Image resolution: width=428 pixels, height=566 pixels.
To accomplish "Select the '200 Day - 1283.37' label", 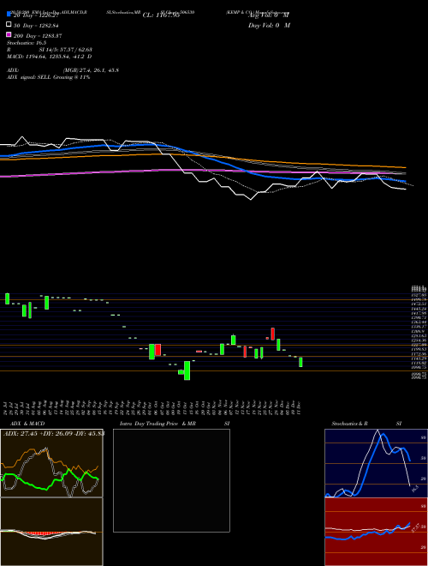I will [38, 36].
